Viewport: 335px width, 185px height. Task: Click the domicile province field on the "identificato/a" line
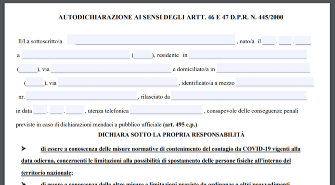tap(35, 82)
